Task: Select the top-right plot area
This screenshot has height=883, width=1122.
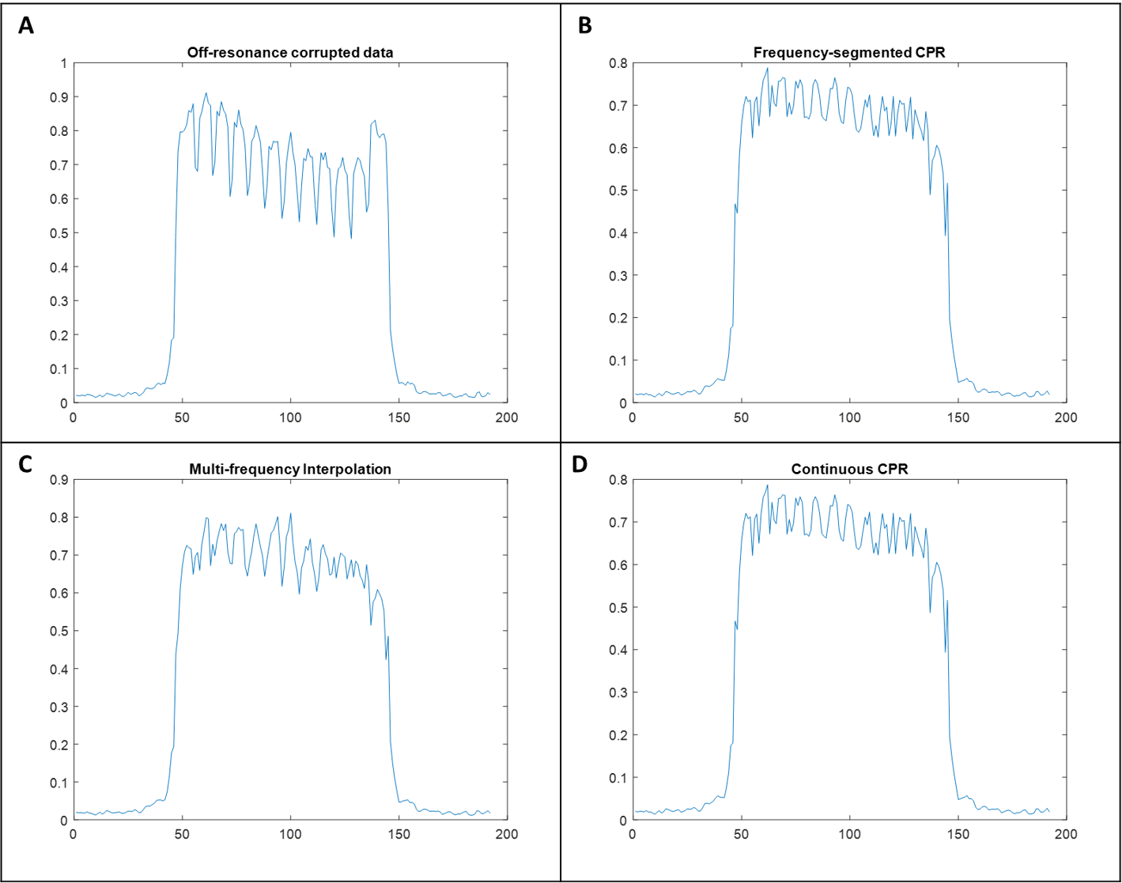Action: (849, 232)
